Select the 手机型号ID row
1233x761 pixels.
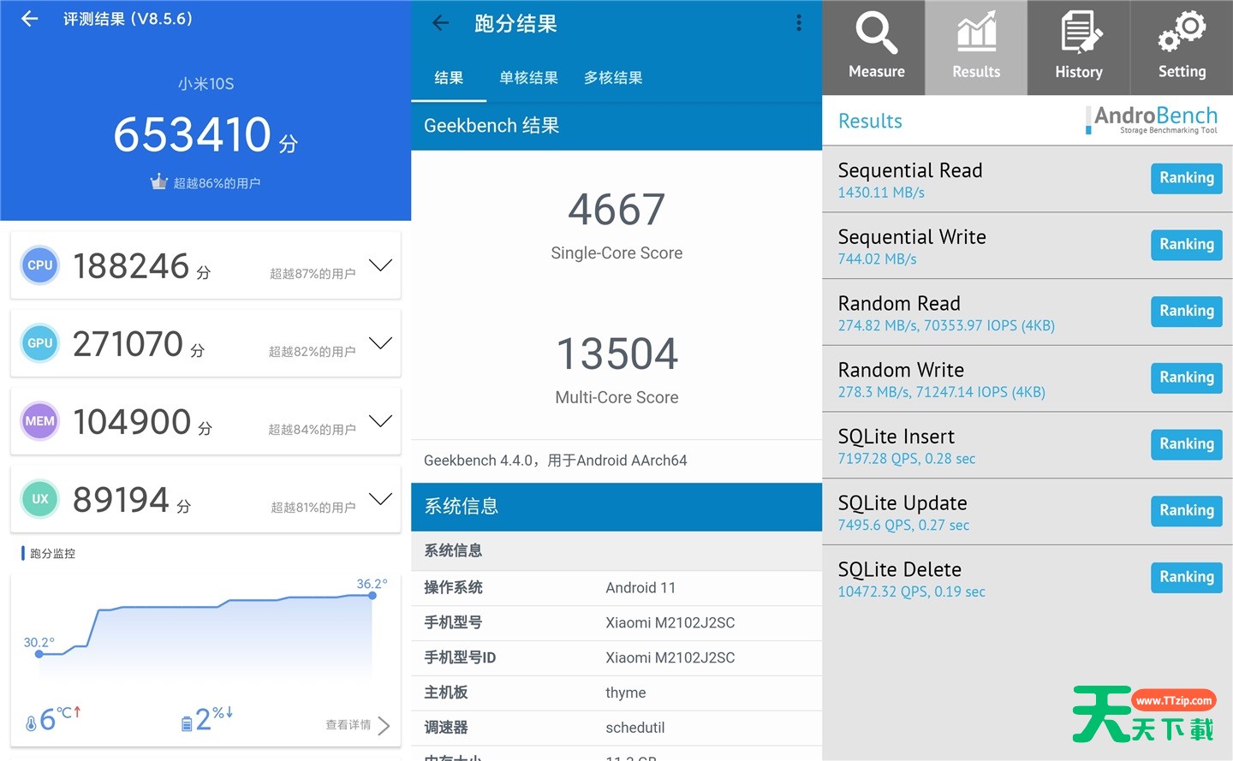616,658
